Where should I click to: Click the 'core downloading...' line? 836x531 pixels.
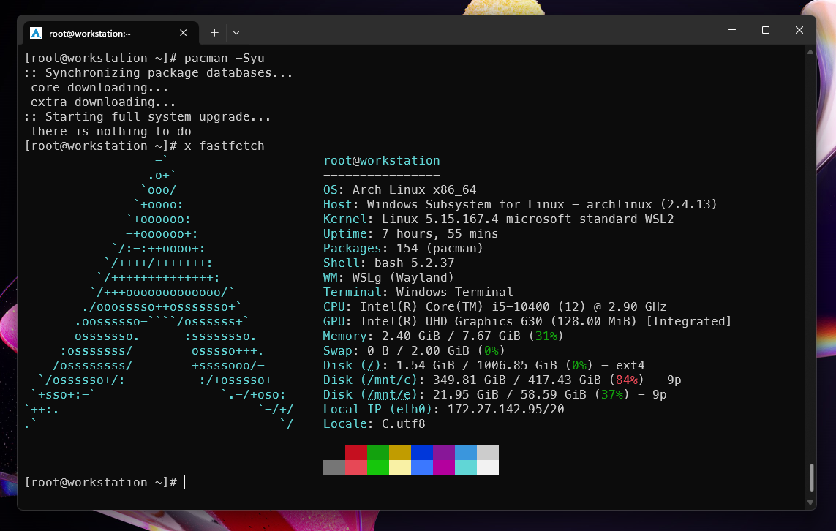click(x=99, y=88)
